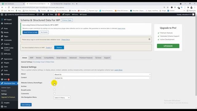197x111 pixels.
Task: Open the Tools wrench icon
Action: (x=2, y=70)
